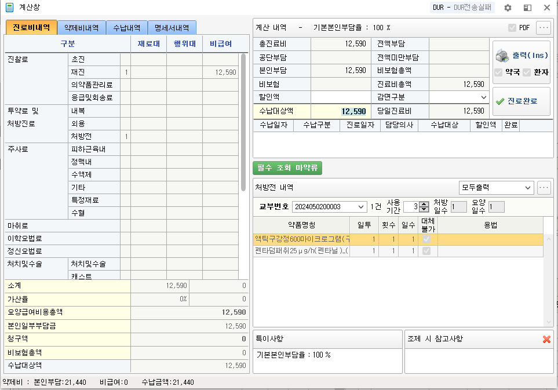This screenshot has width=558, height=390.
Task: Click the printer icon on the 출력(Ins) button
Action: (502, 56)
